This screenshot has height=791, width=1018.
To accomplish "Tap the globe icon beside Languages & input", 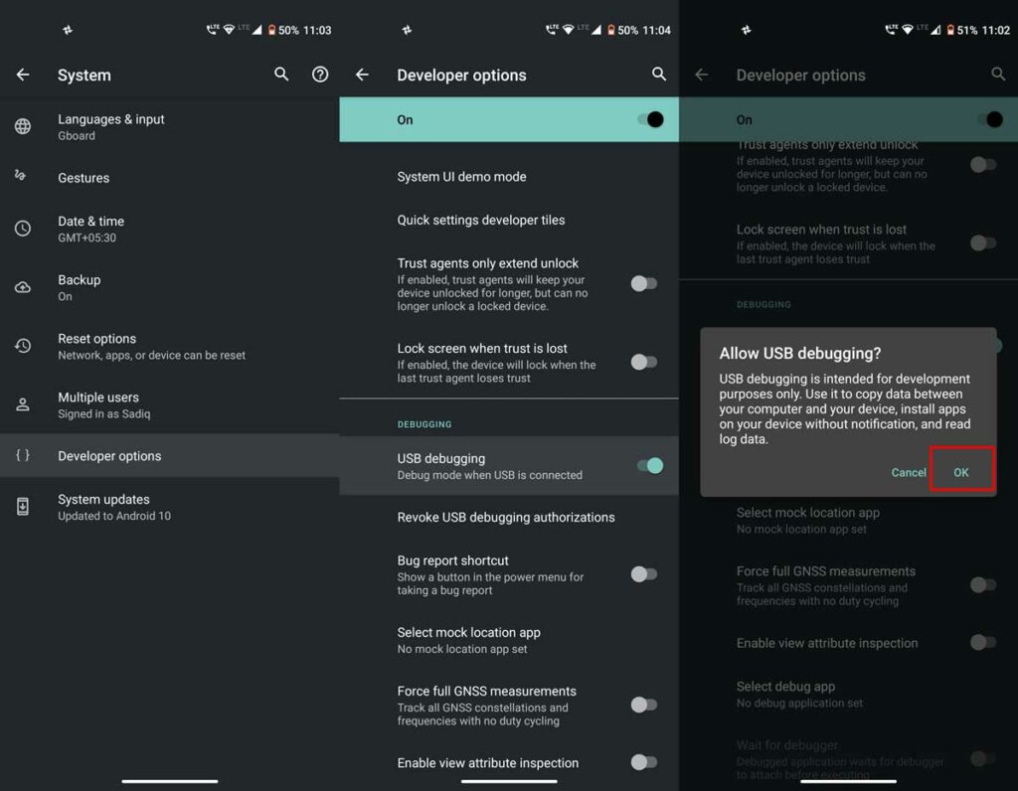I will pos(24,126).
